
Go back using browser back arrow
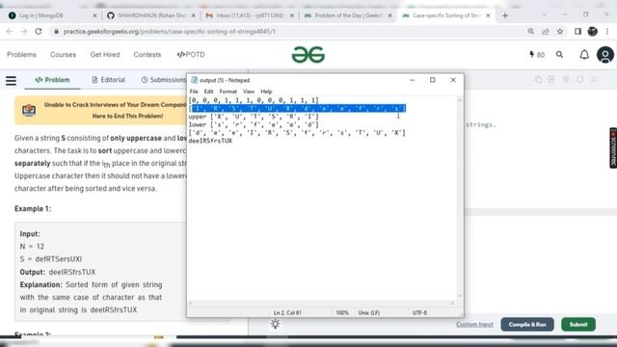(x=10, y=31)
